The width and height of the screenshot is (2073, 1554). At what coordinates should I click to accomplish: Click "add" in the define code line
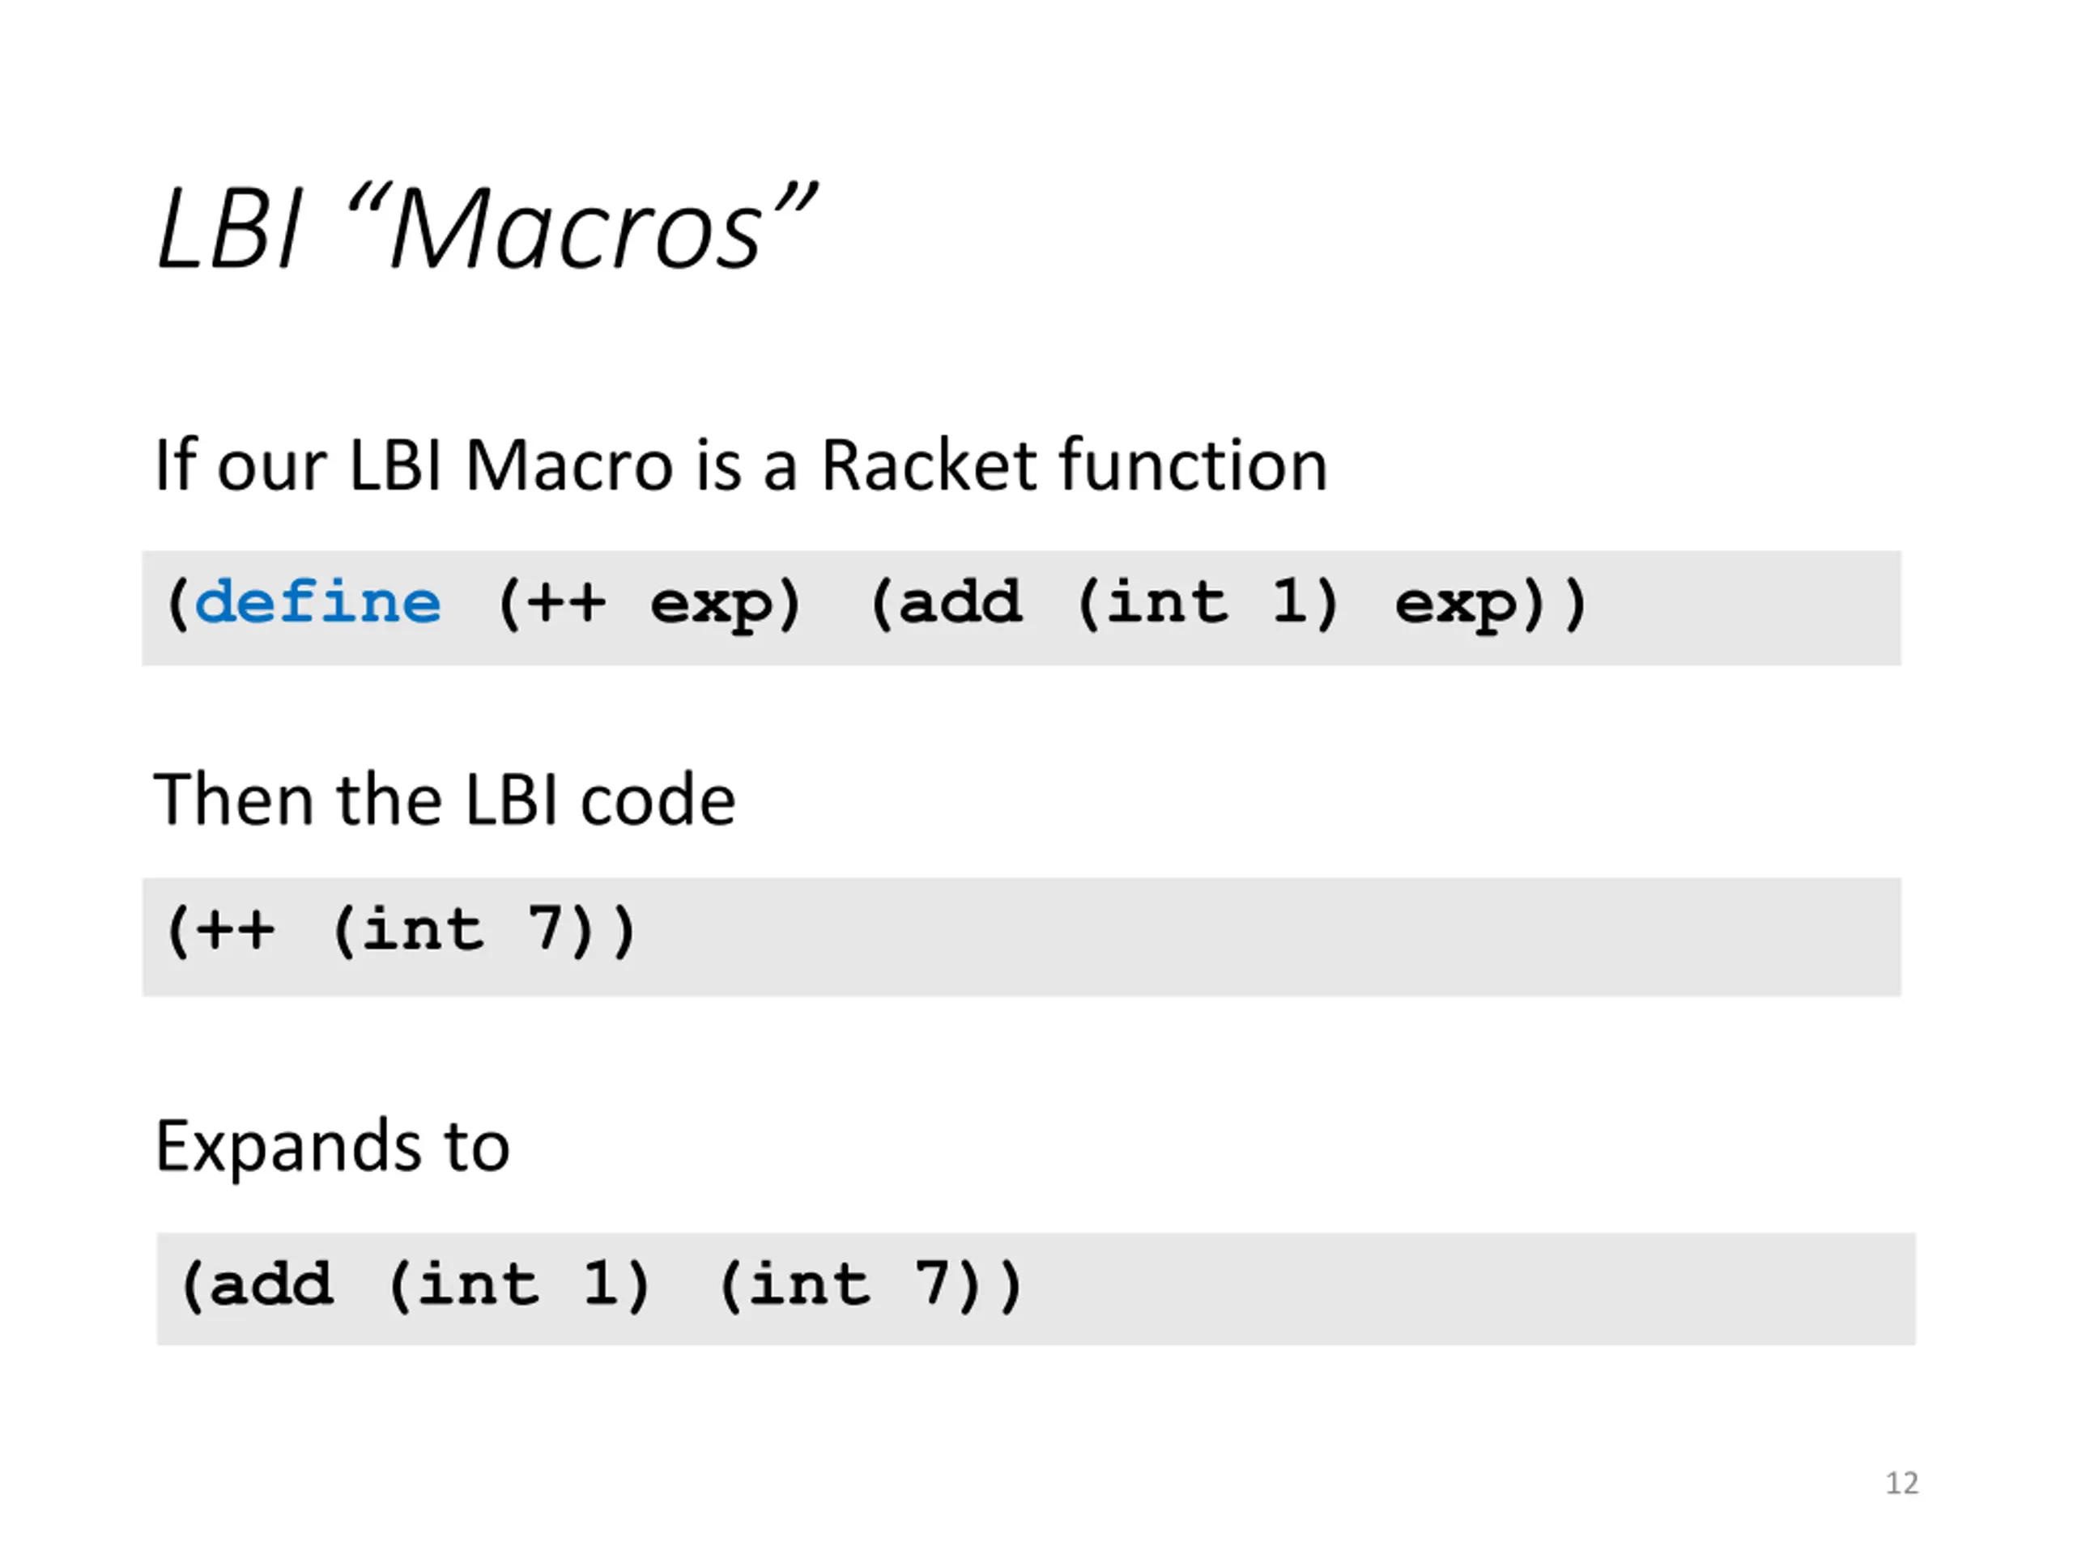point(959,602)
